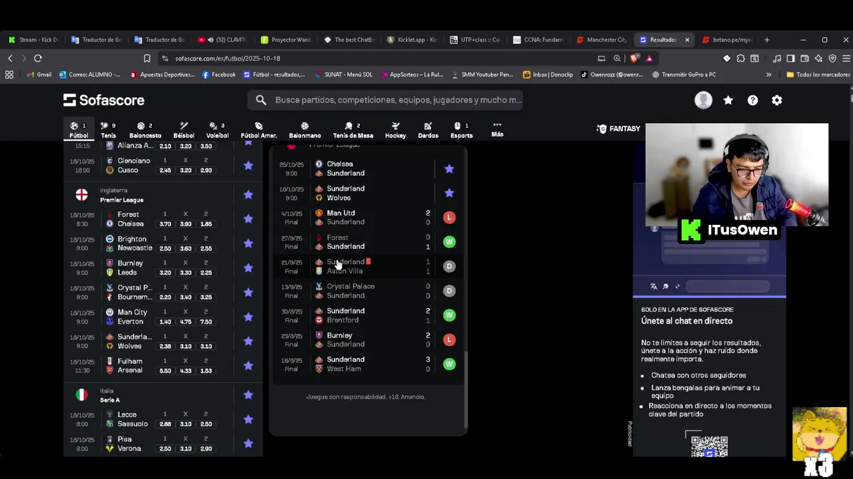Image resolution: width=853 pixels, height=479 pixels.
Task: Select the Fútbol sport tab
Action: pyautogui.click(x=79, y=130)
